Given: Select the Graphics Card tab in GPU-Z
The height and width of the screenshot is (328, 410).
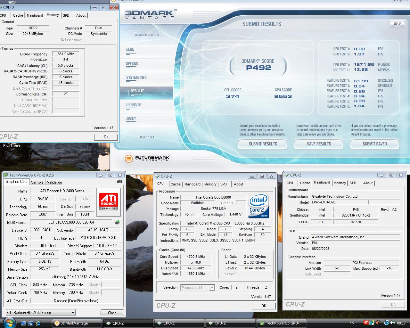Looking at the screenshot, I should [17, 182].
